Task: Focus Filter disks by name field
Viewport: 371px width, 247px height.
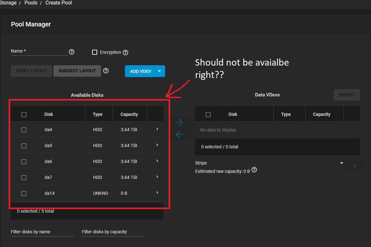Action: pyautogui.click(x=42, y=232)
